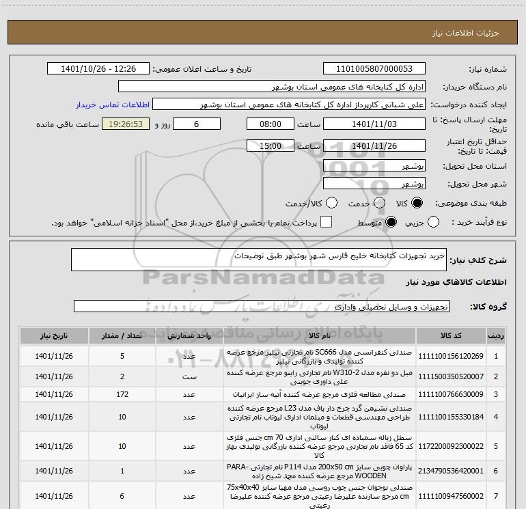The image size is (526, 509).
Task: Open the اطلاعات تماس خریدار link
Action: (x=113, y=105)
